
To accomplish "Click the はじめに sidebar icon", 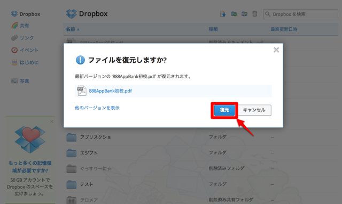I will (x=14, y=63).
